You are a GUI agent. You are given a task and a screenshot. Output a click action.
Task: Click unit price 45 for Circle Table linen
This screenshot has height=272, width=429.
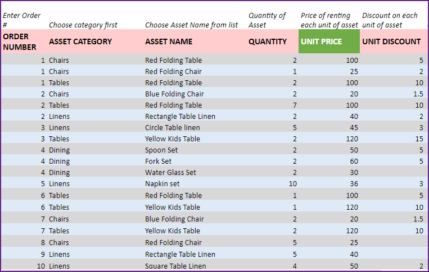[x=329, y=127]
